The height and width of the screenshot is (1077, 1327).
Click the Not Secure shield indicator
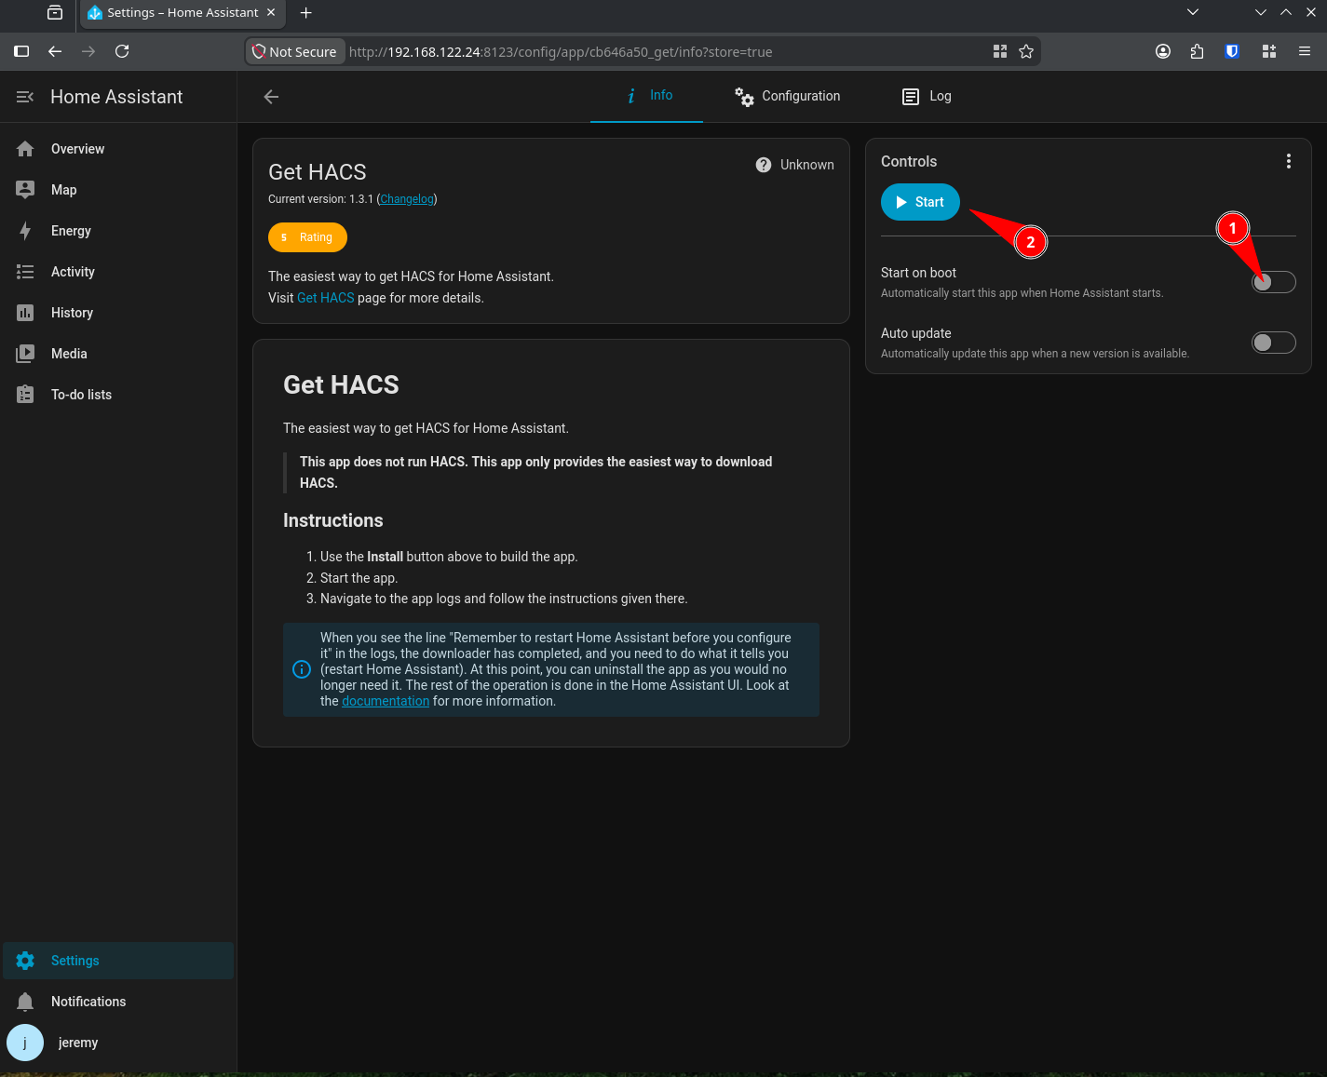[x=295, y=52]
